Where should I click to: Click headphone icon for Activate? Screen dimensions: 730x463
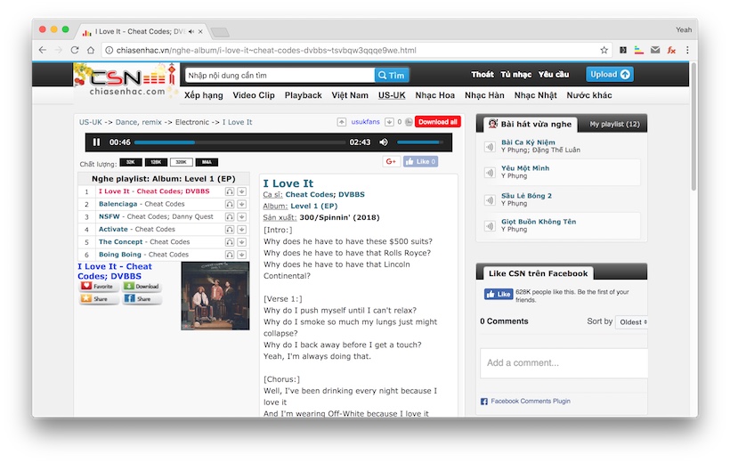pos(230,229)
